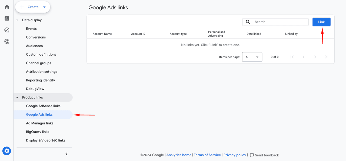Open the Analytics home link
The image size is (346, 161).
pos(179,155)
